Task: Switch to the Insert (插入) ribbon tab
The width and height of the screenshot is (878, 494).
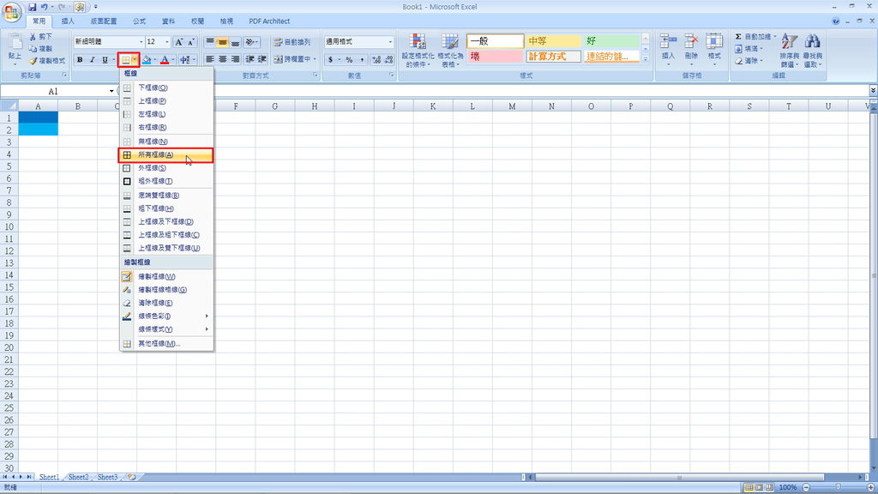Action: pos(68,21)
